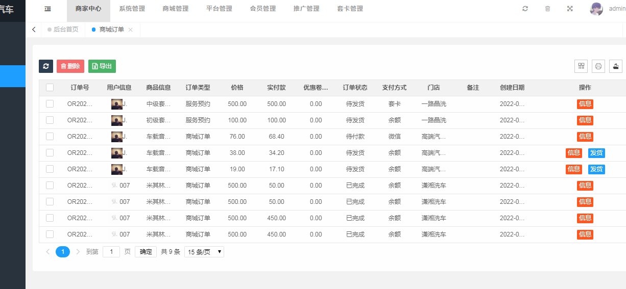
Task: Click the 68.40 paid amount cell
Action: pyautogui.click(x=276, y=137)
